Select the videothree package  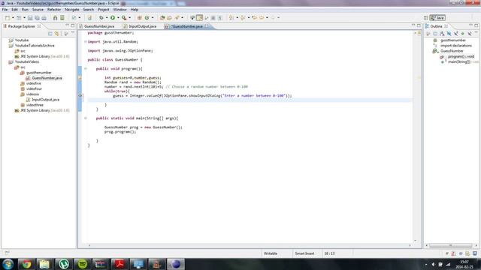pyautogui.click(x=35, y=105)
